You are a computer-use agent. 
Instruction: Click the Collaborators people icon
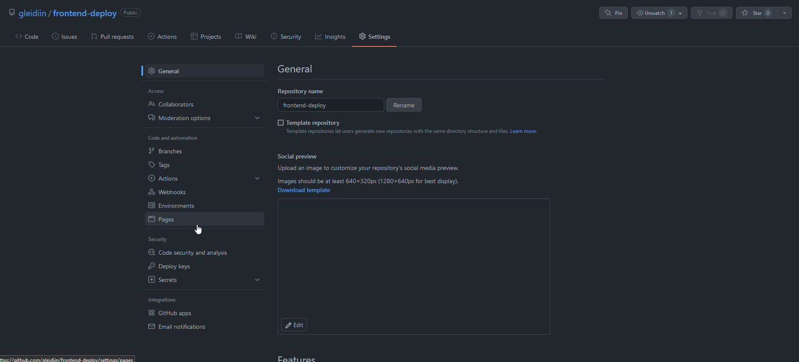[x=152, y=104]
